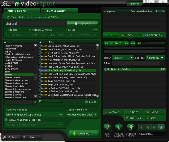Screen dimensions: 169x142
Task: Select the Videos radio button
Action: click(6, 30)
